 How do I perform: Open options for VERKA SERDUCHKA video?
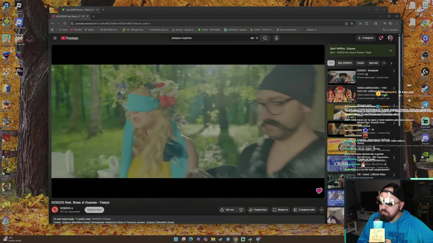(x=394, y=88)
